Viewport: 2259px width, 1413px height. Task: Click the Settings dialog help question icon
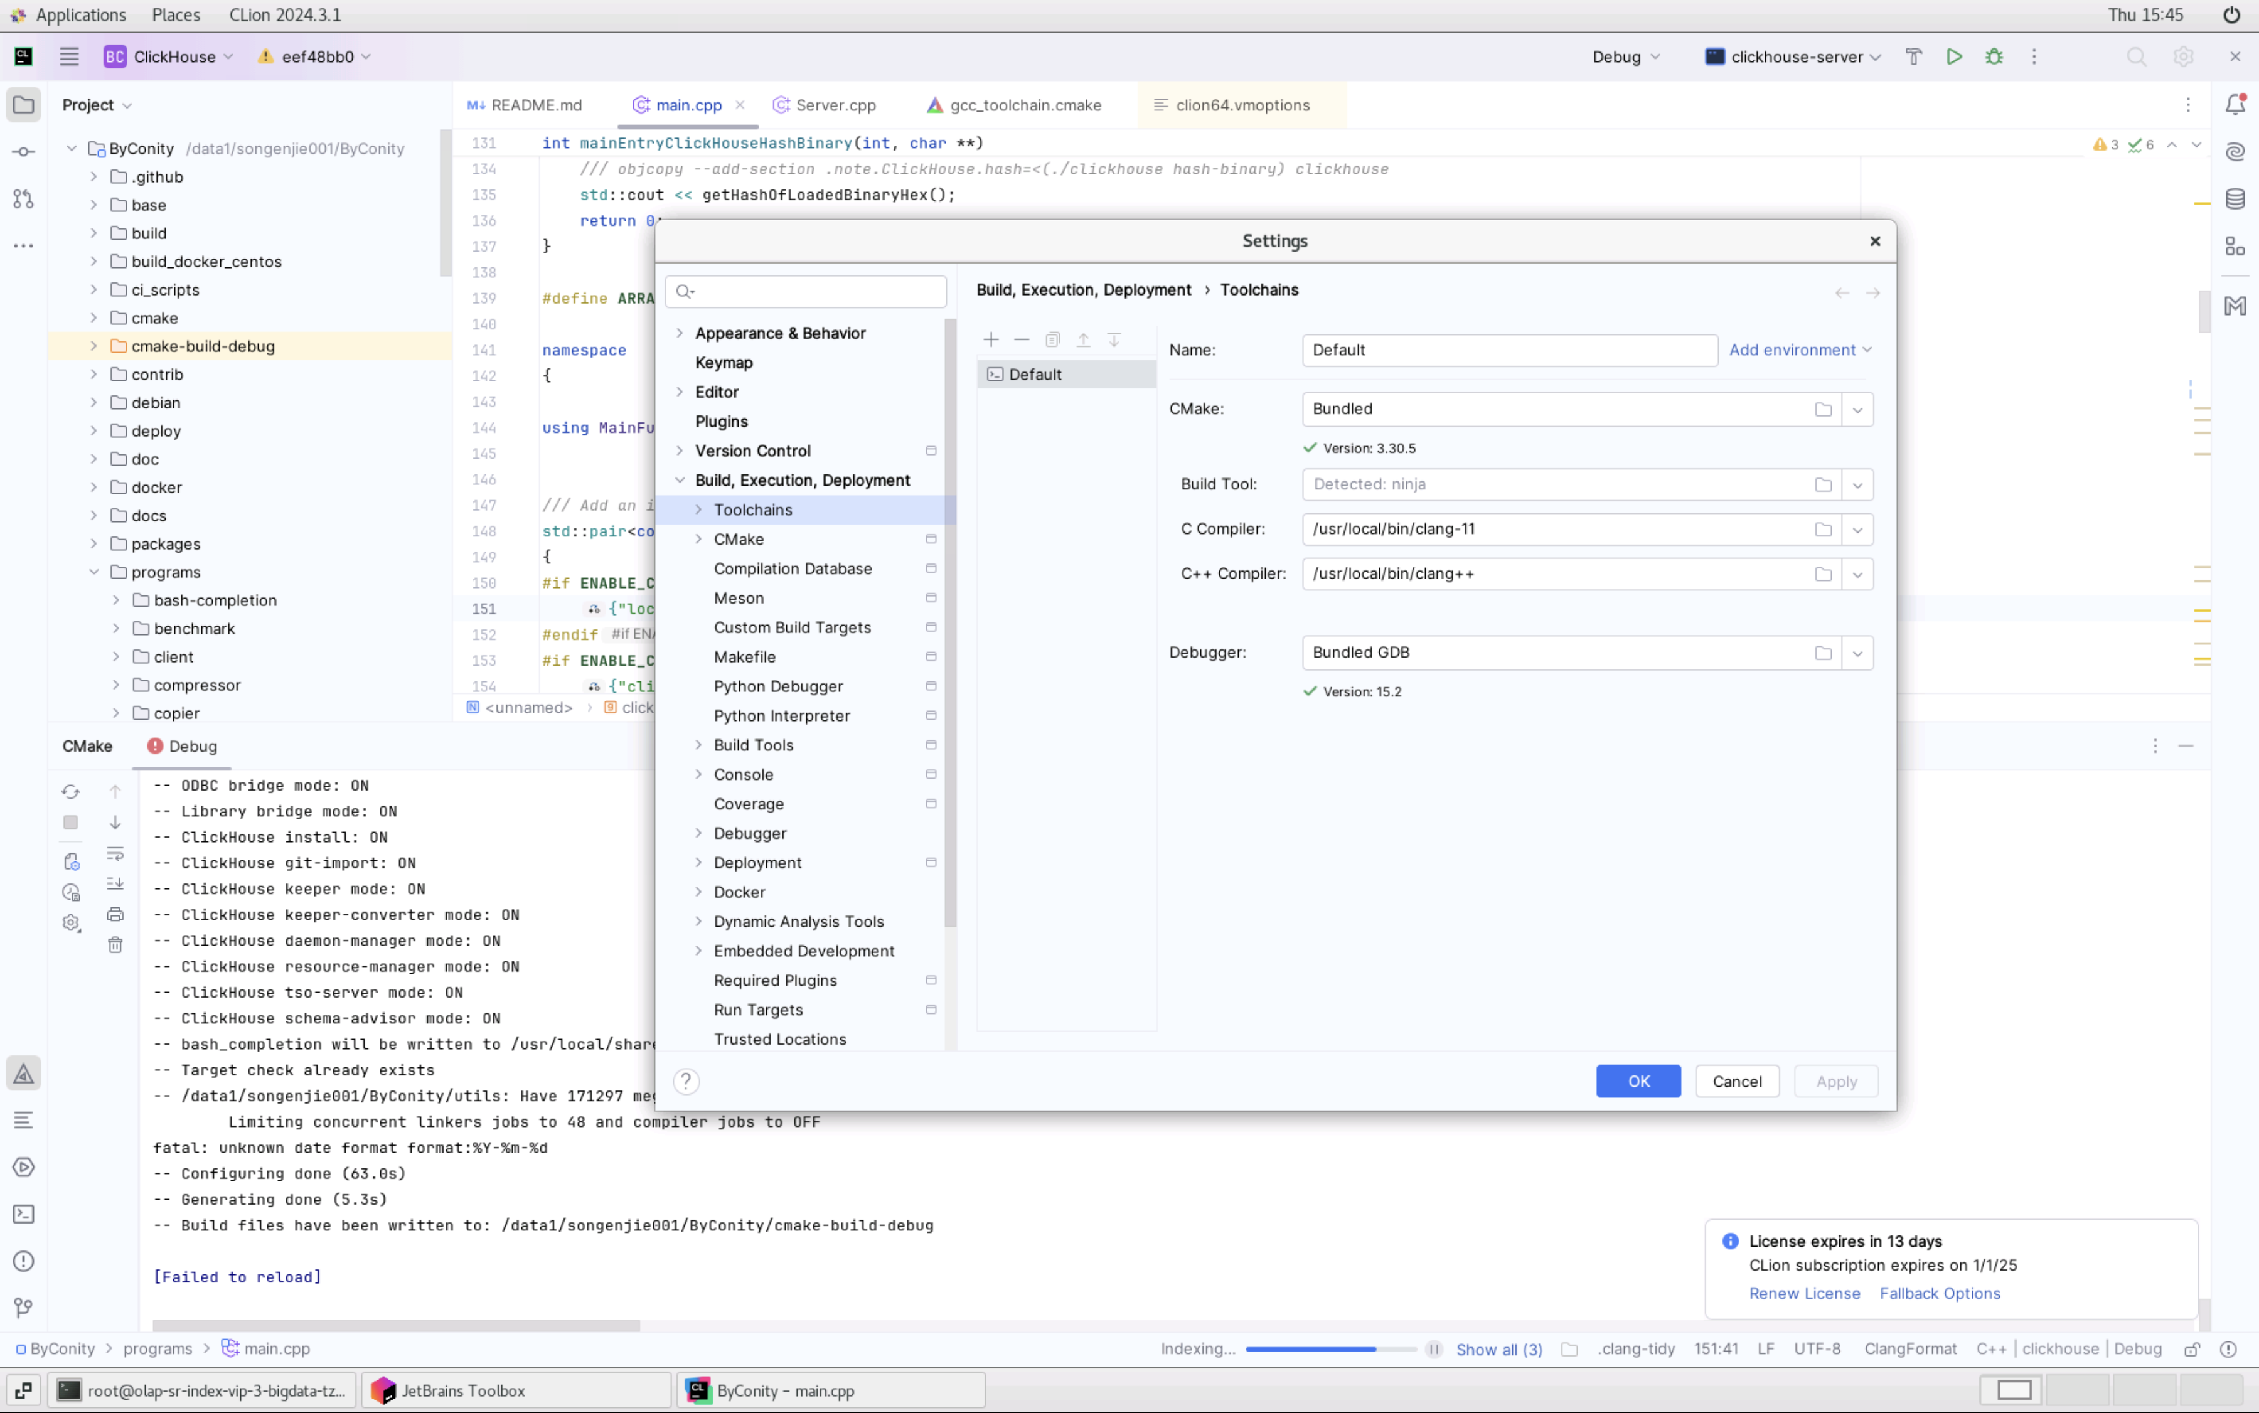[685, 1081]
